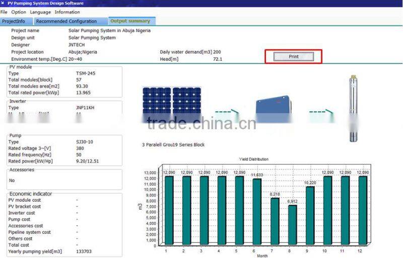This screenshot has height=258, width=403.
Task: Click project name 'Solar Pumping System in Abuja Nigeria'
Action: click(x=109, y=31)
